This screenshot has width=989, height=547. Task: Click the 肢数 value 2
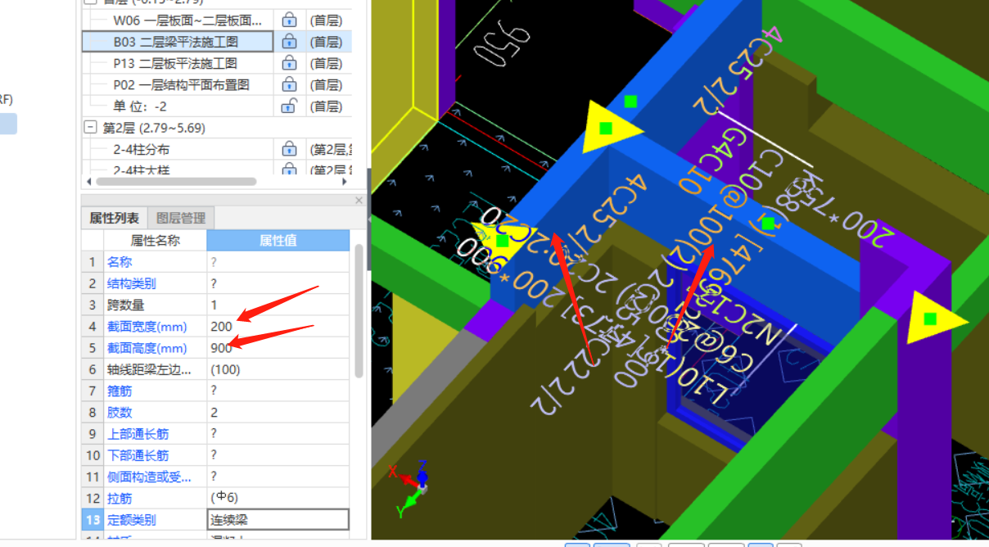click(x=278, y=412)
